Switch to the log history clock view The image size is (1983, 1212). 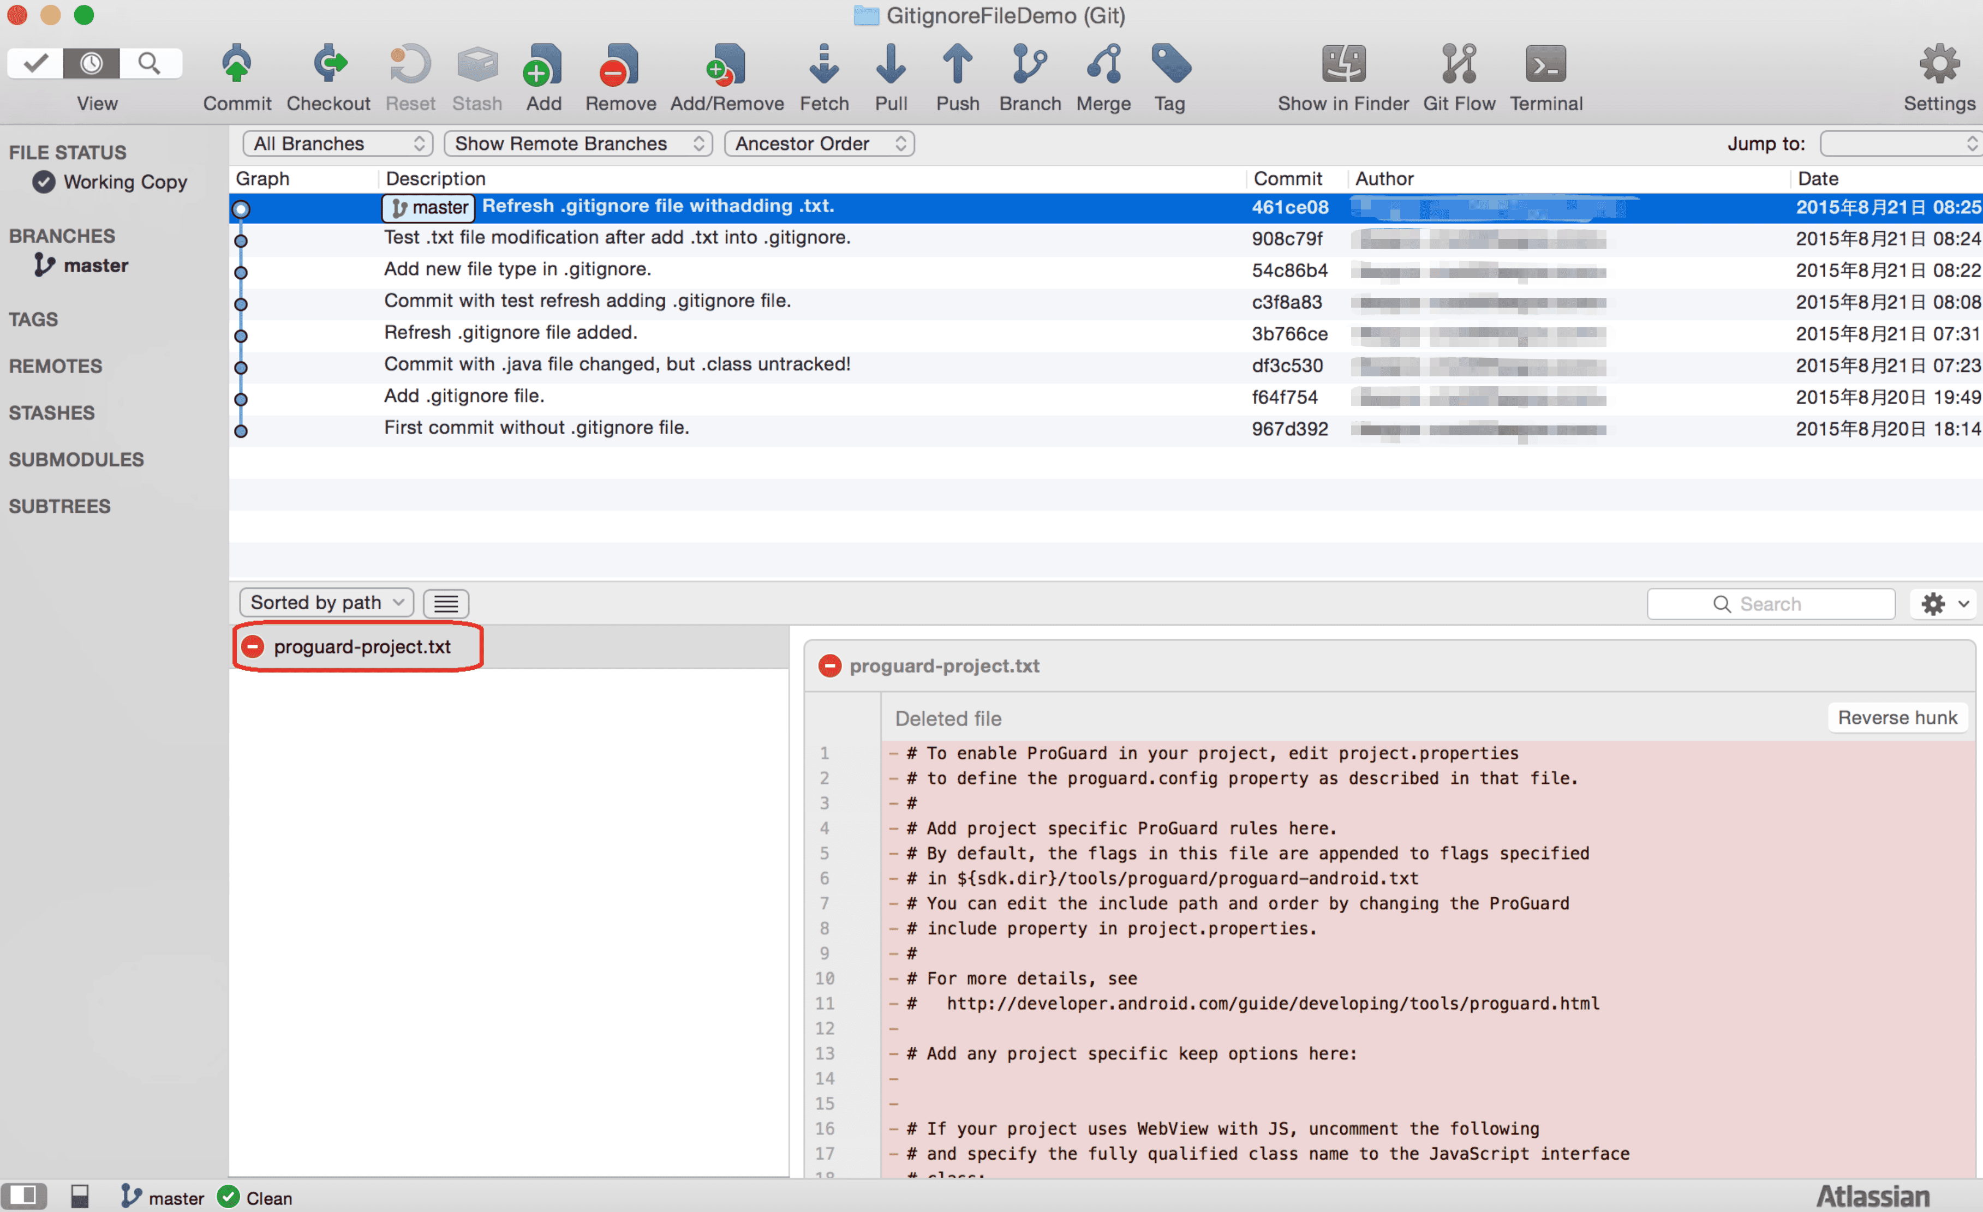[x=92, y=63]
